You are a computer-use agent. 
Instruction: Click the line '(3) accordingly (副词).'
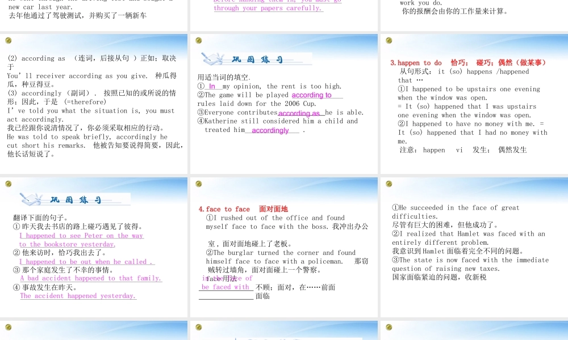pyautogui.click(x=52, y=93)
